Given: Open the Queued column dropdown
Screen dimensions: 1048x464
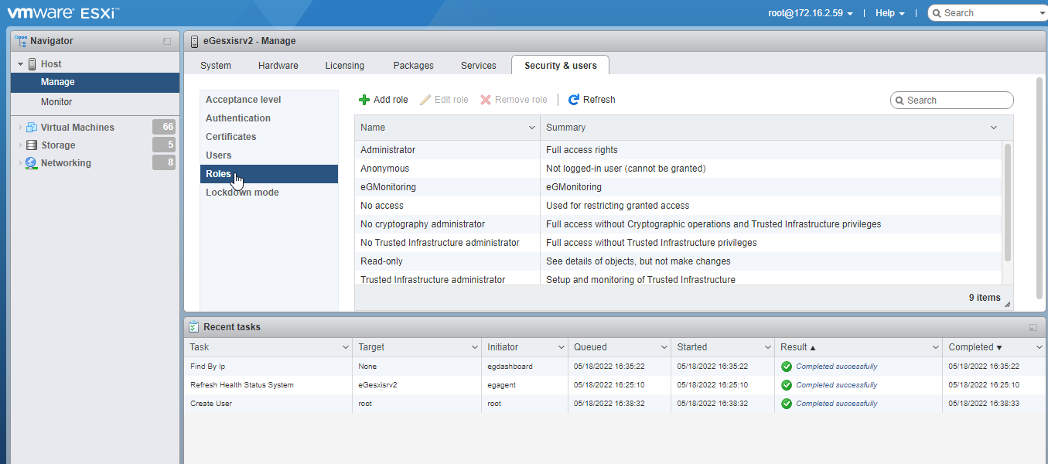Looking at the screenshot, I should tap(664, 348).
